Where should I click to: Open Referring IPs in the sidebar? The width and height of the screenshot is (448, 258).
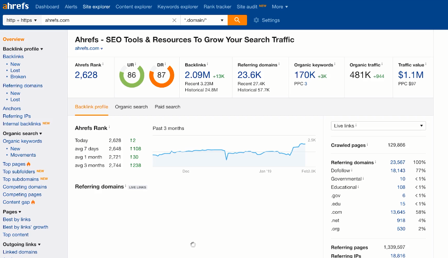tap(17, 116)
